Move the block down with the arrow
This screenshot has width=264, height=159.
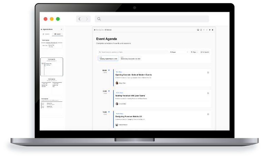coord(207,30)
